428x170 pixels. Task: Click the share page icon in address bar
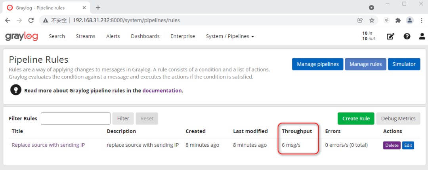pyautogui.click(x=360, y=20)
